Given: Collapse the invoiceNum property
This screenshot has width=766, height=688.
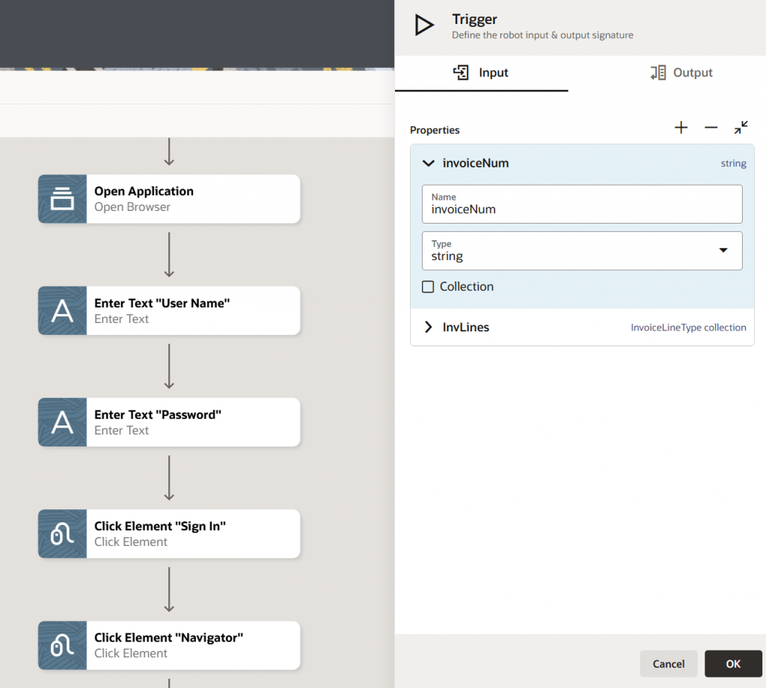Looking at the screenshot, I should (429, 163).
